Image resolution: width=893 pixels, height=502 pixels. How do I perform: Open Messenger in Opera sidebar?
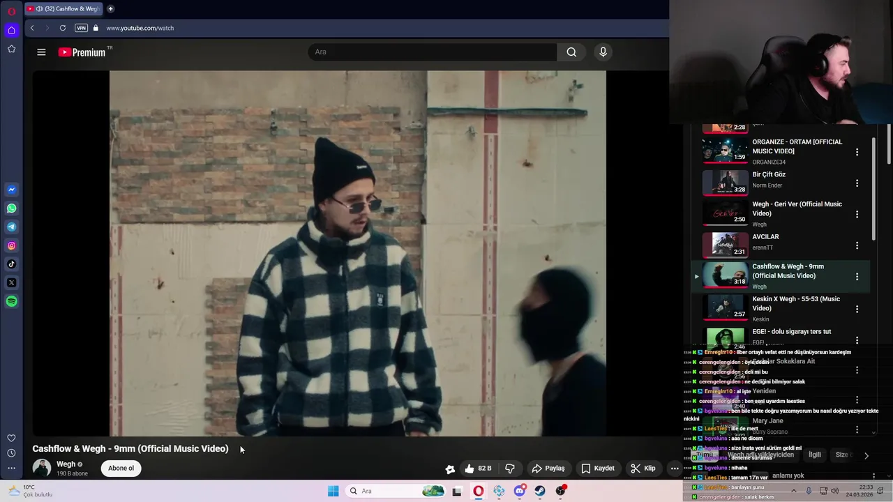tap(11, 190)
